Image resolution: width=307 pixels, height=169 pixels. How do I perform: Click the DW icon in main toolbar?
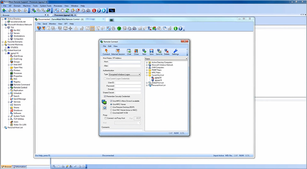pyautogui.click(x=112, y=11)
